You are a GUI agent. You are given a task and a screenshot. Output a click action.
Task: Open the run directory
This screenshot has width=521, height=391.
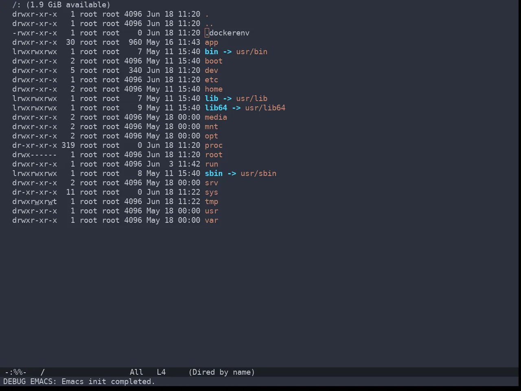[x=211, y=164]
